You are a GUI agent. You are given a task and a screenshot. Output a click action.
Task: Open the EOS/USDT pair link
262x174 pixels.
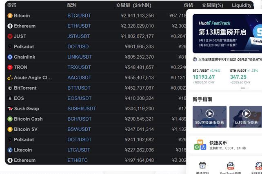tap(79, 99)
